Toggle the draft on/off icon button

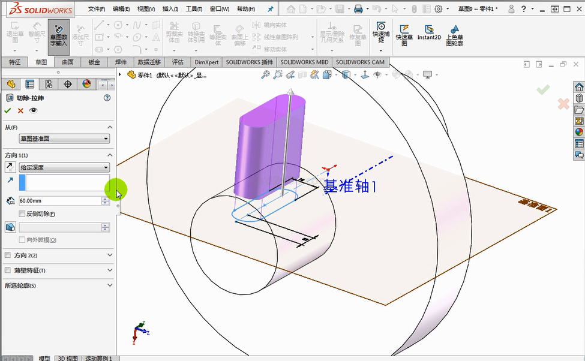point(10,227)
